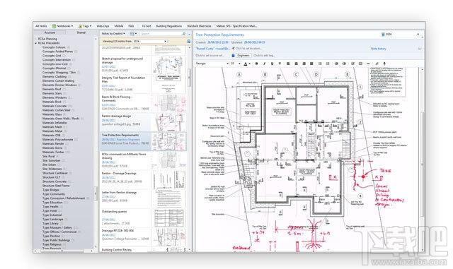The height and width of the screenshot is (269, 453).
Task: Click to set source url link
Action: pyautogui.click(x=210, y=55)
